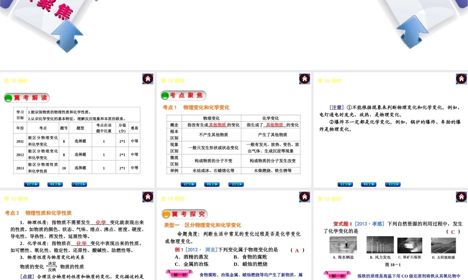Click the green 冀考解读 badge
The height and width of the screenshot is (280, 468).
(x=27, y=98)
